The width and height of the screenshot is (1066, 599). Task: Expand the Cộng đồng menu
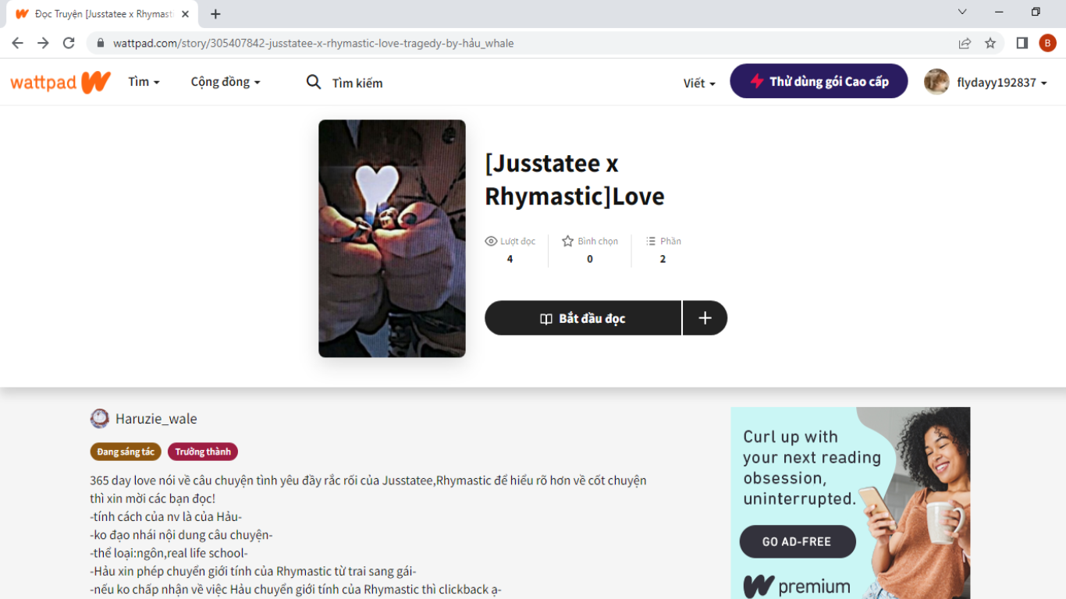pos(226,82)
